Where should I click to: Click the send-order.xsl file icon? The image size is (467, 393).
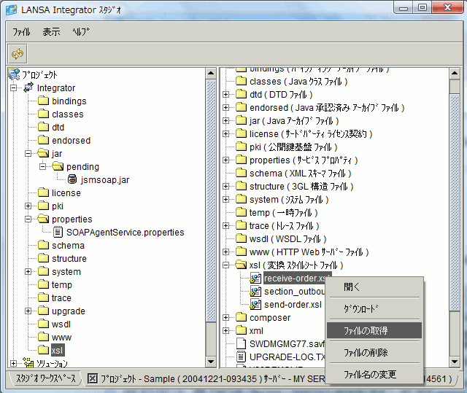[255, 305]
